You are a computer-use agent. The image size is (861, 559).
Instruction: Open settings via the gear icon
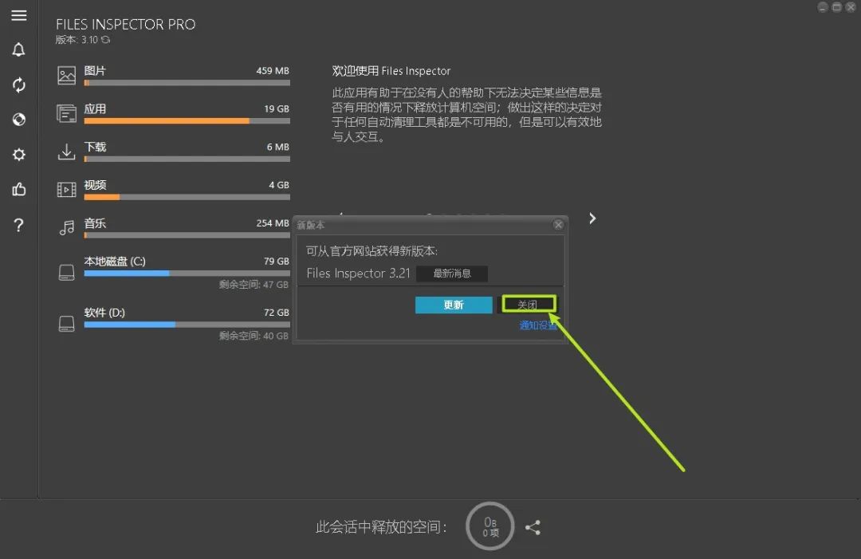(x=19, y=155)
